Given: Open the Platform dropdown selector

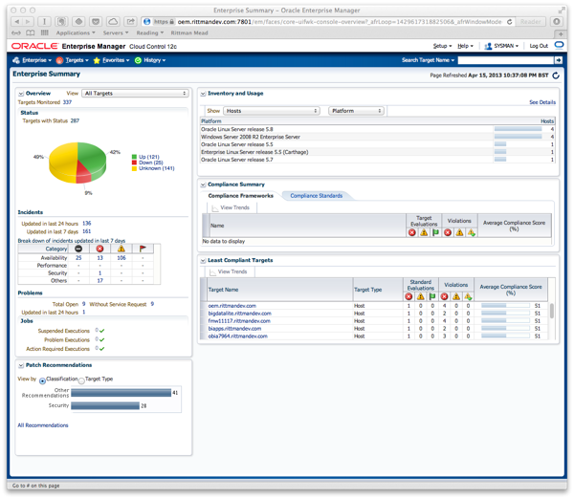Looking at the screenshot, I should pyautogui.click(x=356, y=111).
